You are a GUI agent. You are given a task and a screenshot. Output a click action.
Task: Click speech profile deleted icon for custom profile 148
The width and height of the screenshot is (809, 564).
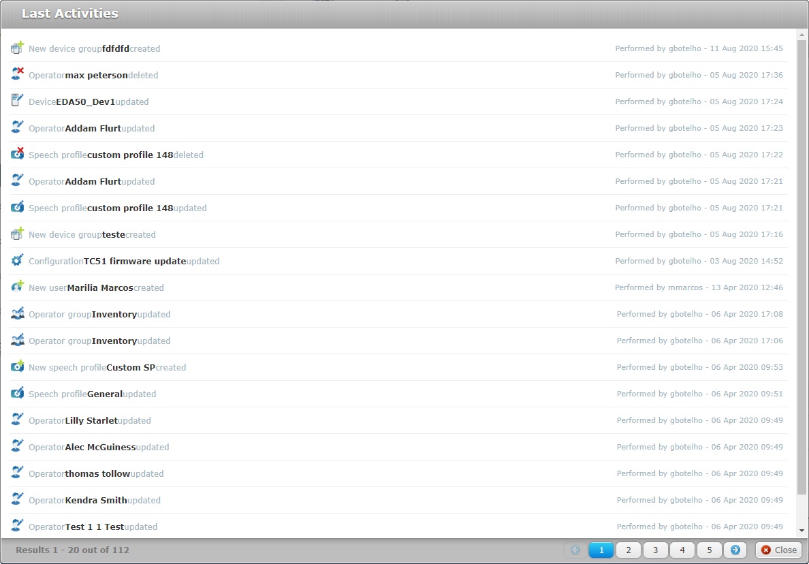coord(18,155)
